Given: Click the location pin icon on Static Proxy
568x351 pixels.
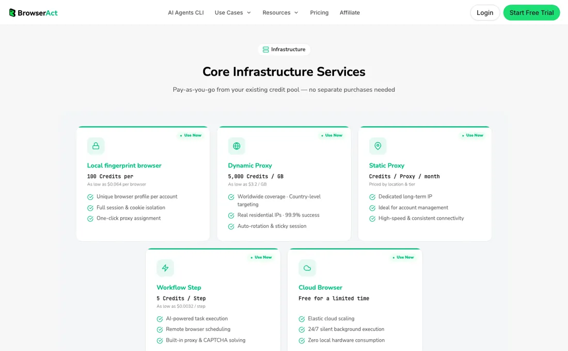Looking at the screenshot, I should [377, 146].
